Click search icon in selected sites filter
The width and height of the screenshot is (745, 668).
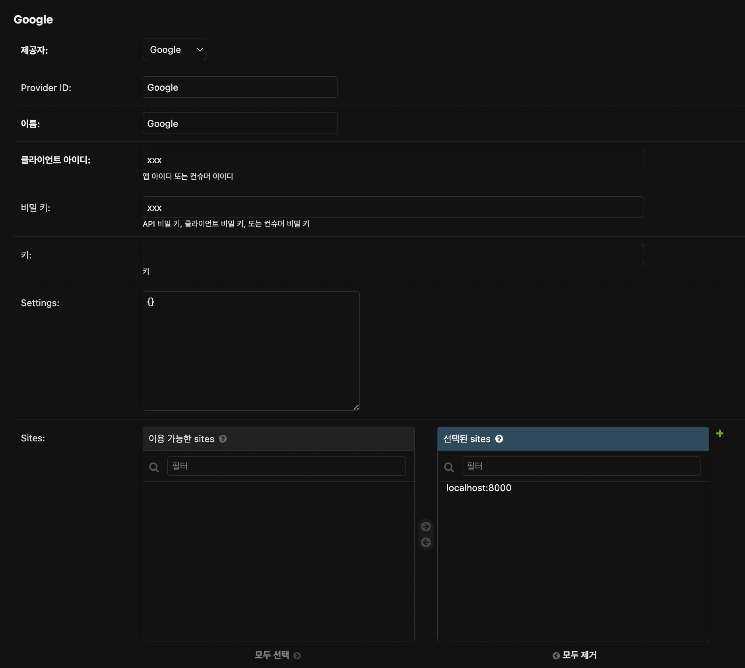(449, 467)
